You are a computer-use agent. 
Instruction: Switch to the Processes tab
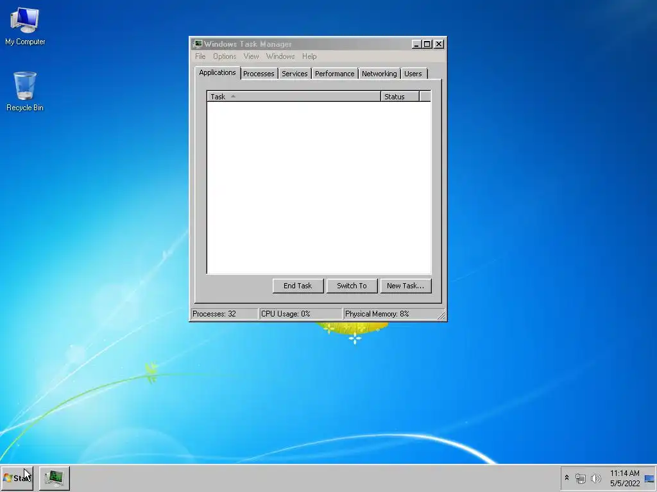(259, 74)
